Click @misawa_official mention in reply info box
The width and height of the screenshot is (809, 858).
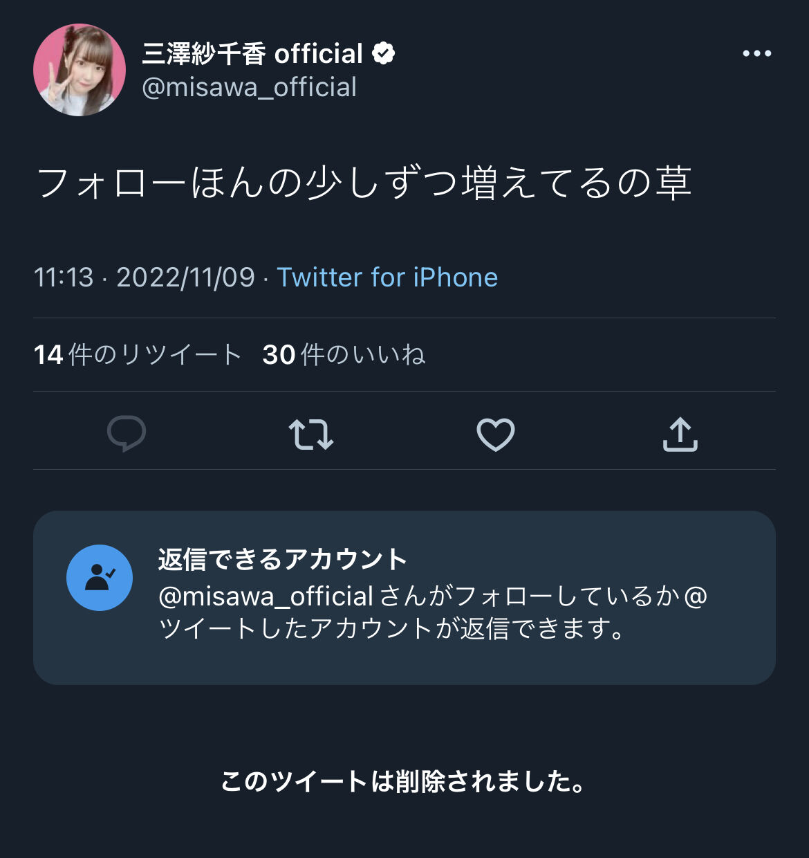click(x=266, y=596)
